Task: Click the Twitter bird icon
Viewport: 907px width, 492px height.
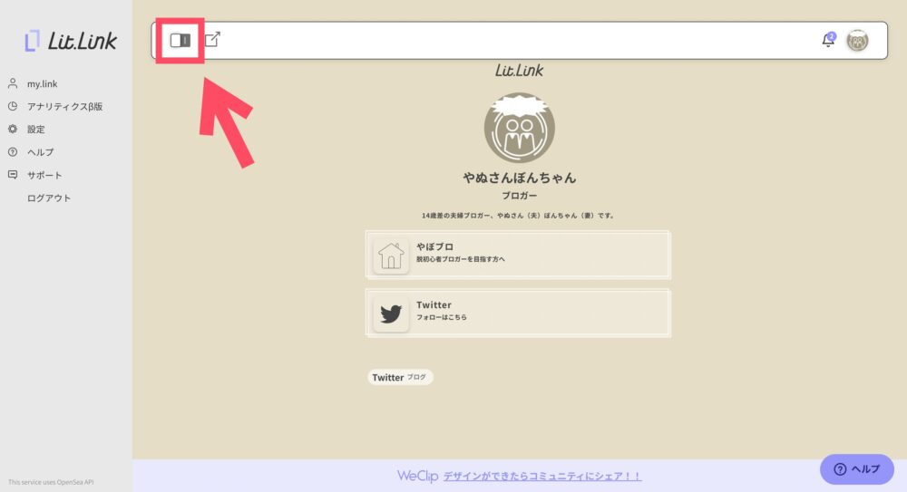Action: 391,314
